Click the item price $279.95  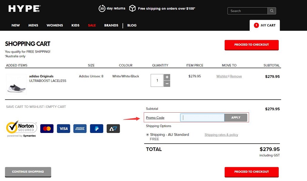195,76
